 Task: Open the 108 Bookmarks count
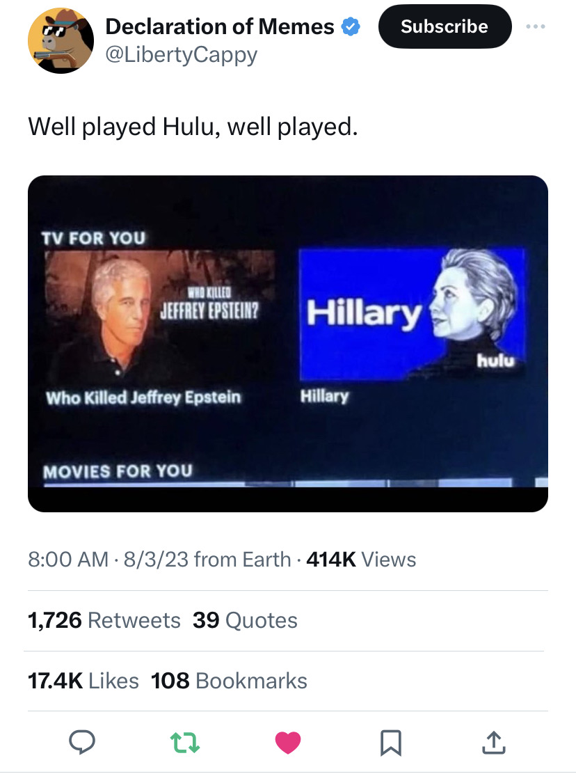[229, 680]
